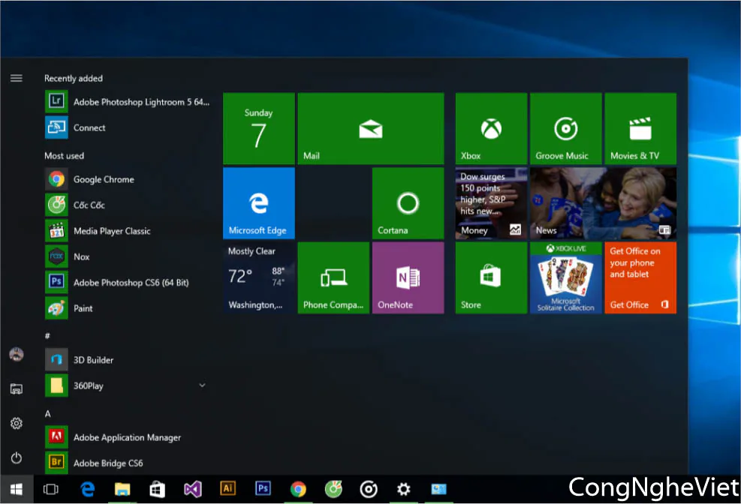Jump to the # letter group header
Viewport: 741px width, 504px height.
(x=47, y=336)
